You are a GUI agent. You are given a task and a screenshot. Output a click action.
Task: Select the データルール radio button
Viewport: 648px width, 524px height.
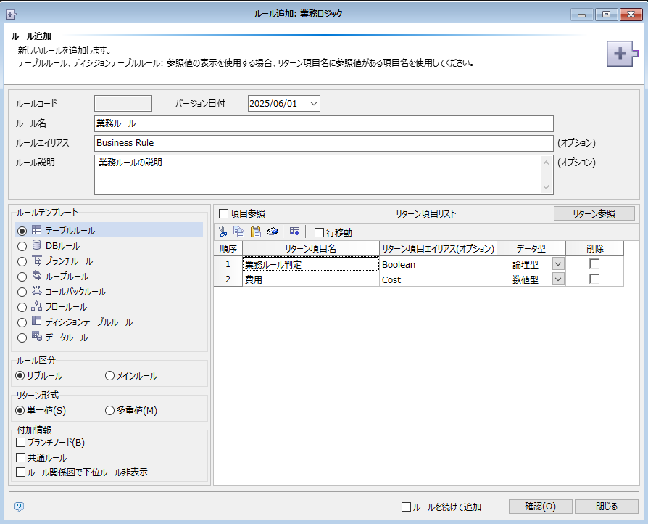(22, 337)
